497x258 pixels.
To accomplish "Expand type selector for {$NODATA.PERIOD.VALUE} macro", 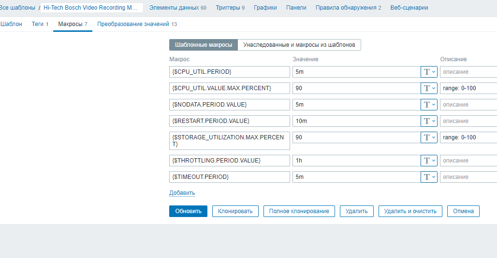I will coord(429,105).
